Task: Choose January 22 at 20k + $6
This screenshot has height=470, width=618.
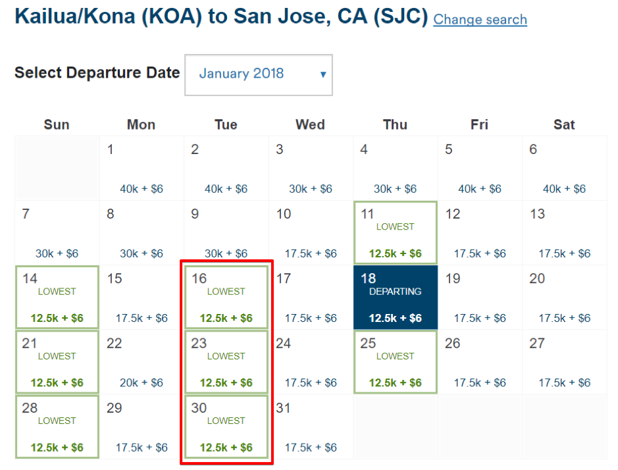Action: [141, 362]
